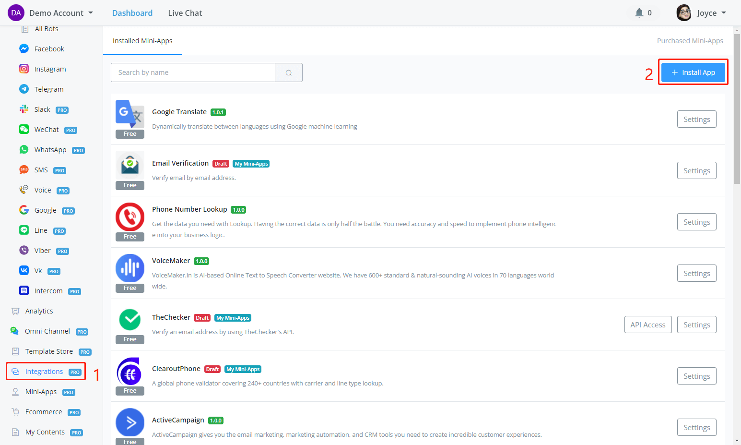Click the Template Store sidebar icon
Viewport: 741px width, 445px height.
tap(15, 351)
